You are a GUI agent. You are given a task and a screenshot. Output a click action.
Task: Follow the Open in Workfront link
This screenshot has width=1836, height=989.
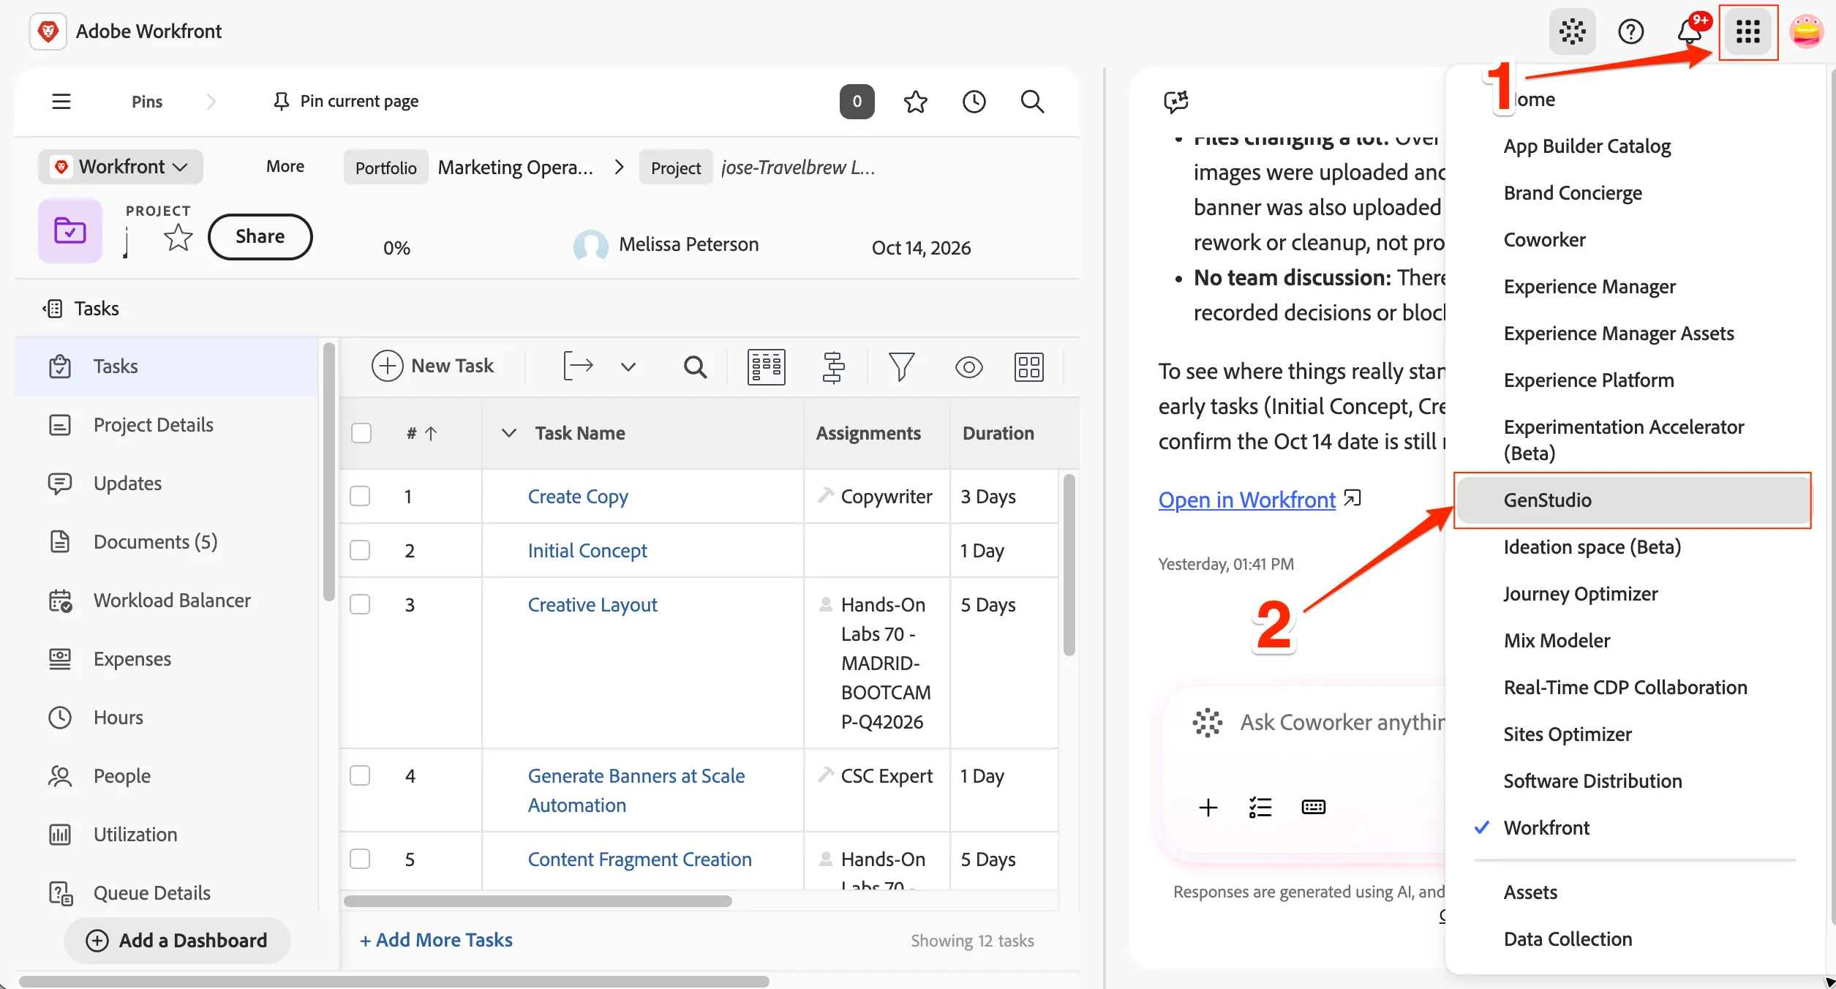1247,500
